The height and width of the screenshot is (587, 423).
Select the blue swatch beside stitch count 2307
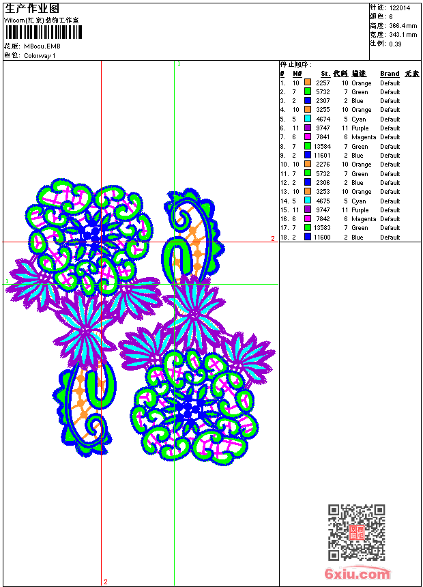(308, 100)
